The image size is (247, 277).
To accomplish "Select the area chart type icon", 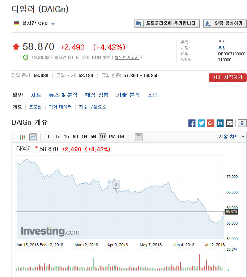I will tap(33, 137).
